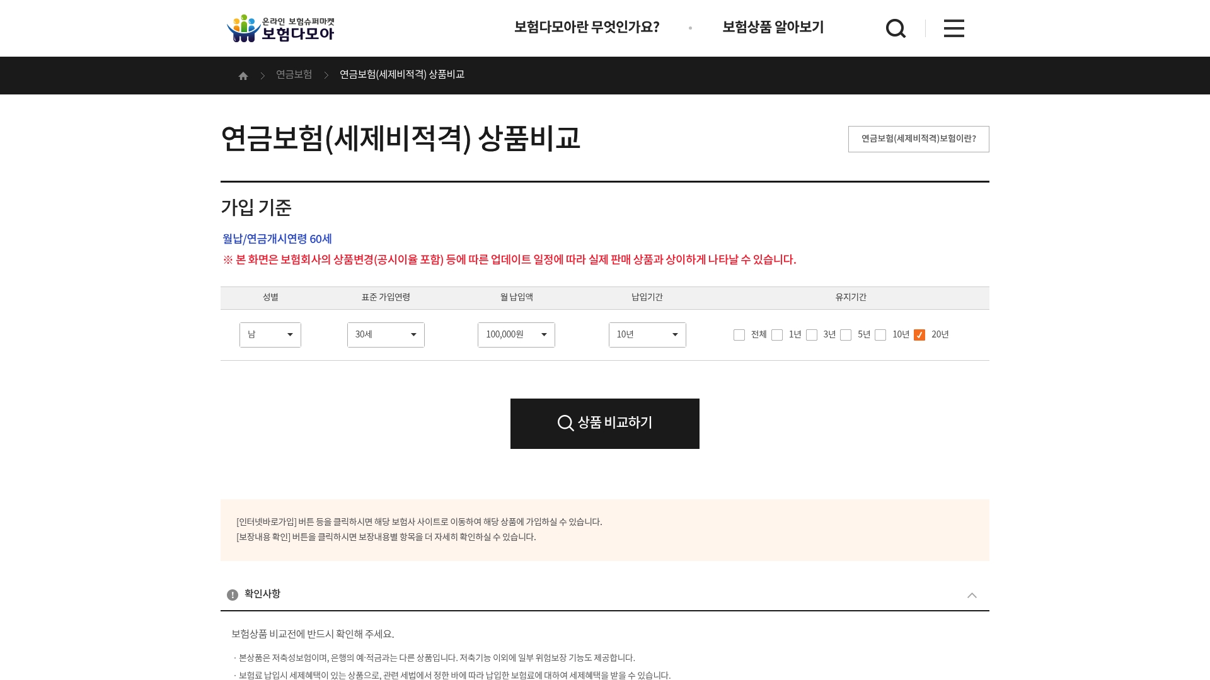1210x680 pixels.
Task: Click the home icon in the breadcrumb
Action: 243,75
